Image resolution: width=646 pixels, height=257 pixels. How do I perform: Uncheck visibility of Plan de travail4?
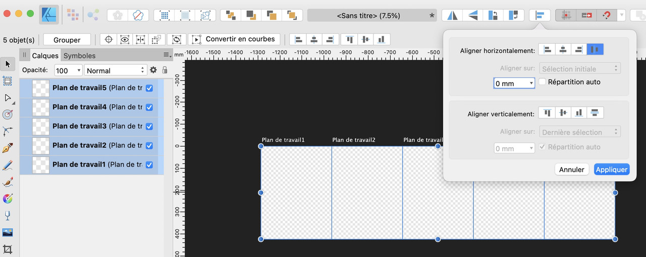(x=149, y=107)
